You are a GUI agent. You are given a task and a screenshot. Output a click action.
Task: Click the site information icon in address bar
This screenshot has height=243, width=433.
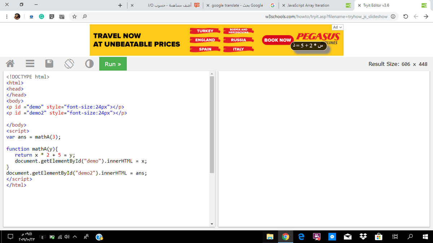point(393,17)
